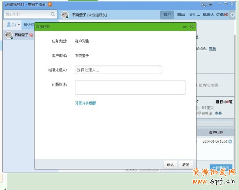Click the contacts person icon labeled (1)
The height and width of the screenshot is (190, 239).
click(x=9, y=25)
